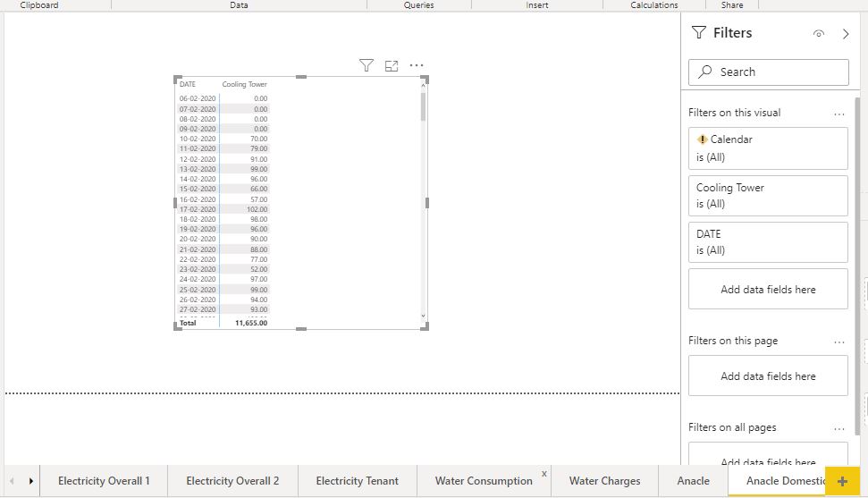868x498 pixels.
Task: Expand the Calendar filter card
Action: (769, 148)
